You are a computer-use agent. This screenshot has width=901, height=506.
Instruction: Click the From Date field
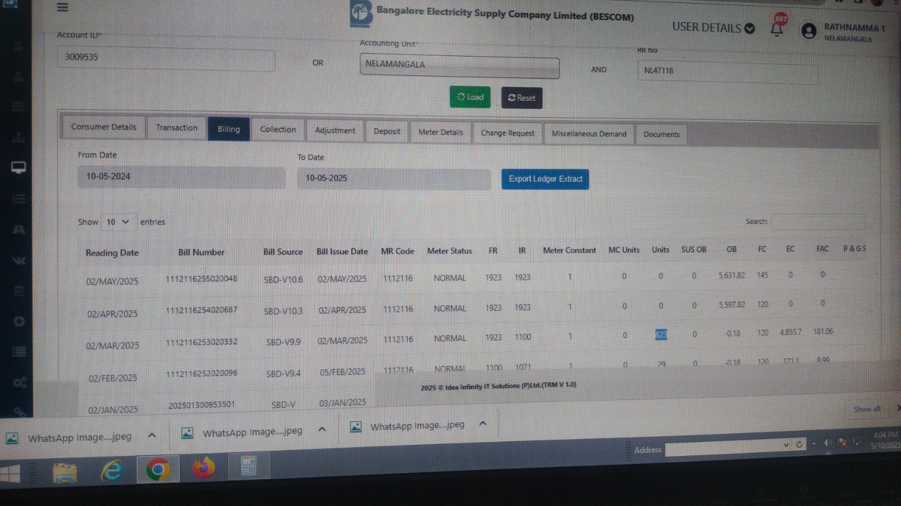tap(181, 177)
